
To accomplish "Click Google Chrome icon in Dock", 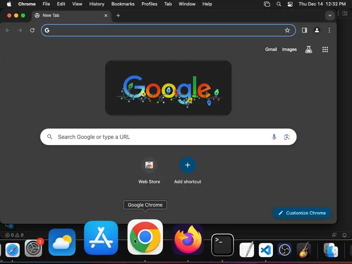I will point(145,237).
